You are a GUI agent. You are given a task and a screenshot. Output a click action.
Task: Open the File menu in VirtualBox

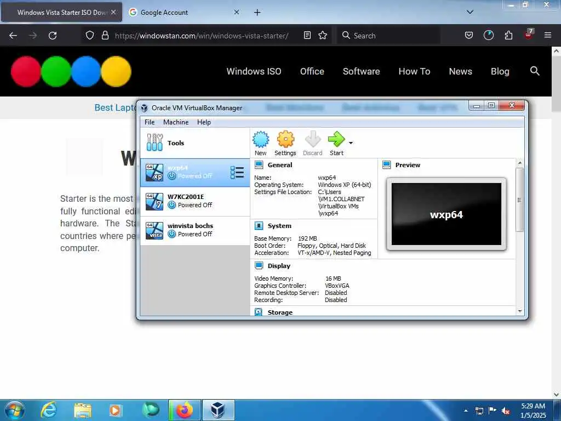click(x=150, y=122)
